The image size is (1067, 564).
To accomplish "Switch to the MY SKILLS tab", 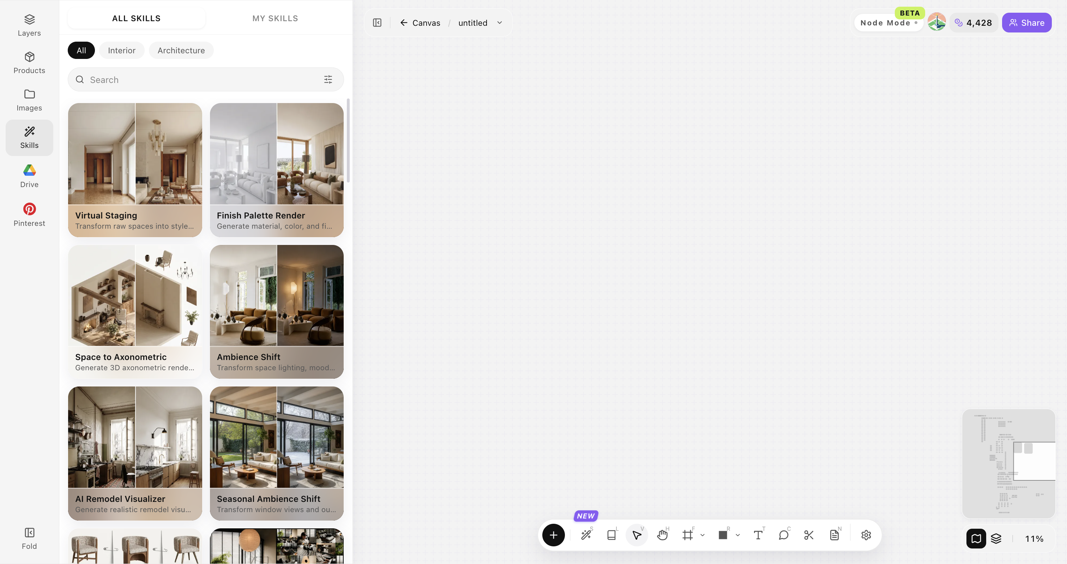I will 275,18.
